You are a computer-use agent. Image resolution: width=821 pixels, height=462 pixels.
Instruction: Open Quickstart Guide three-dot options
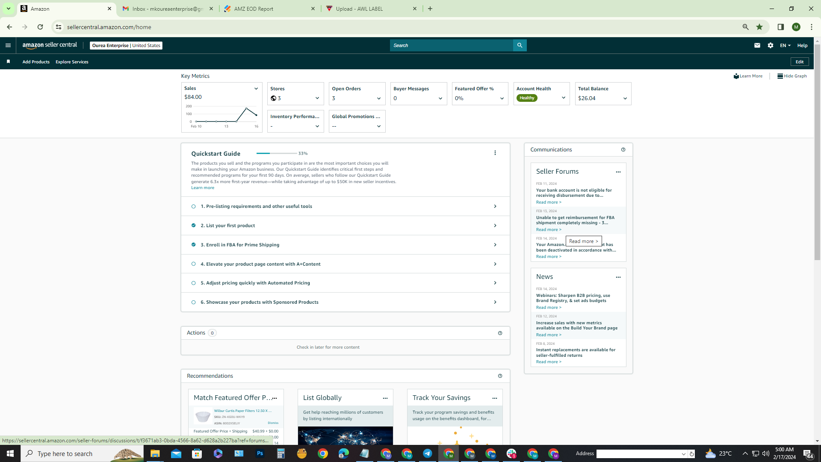point(495,153)
